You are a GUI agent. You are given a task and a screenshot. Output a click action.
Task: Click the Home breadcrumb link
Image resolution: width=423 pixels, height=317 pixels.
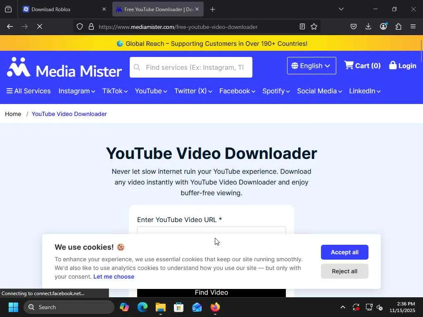[13, 114]
